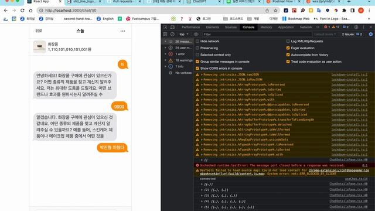Click the browser address bar URL

click(71, 11)
